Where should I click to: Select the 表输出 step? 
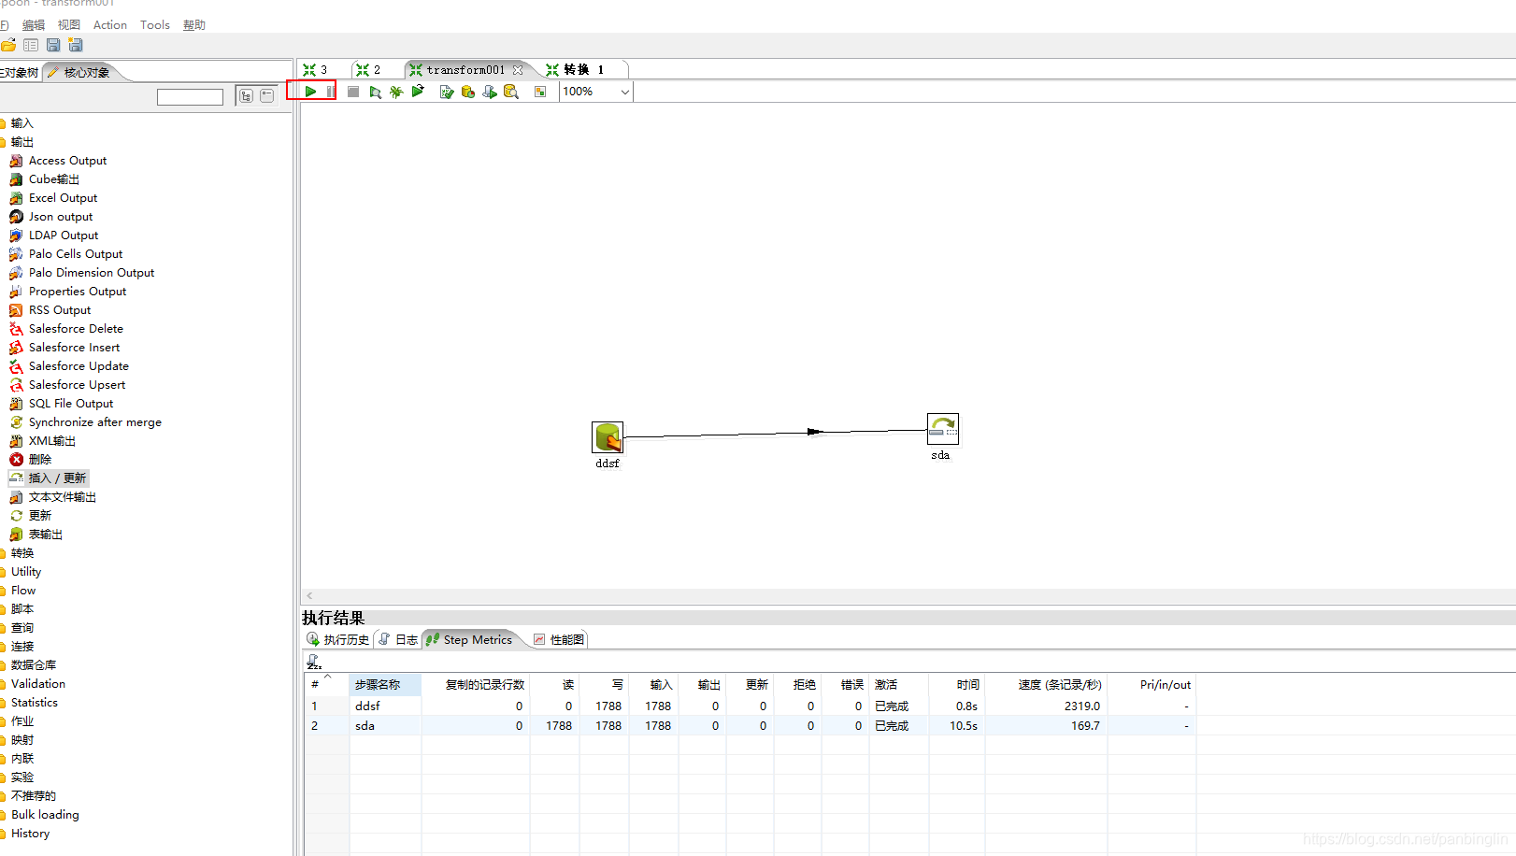click(46, 535)
